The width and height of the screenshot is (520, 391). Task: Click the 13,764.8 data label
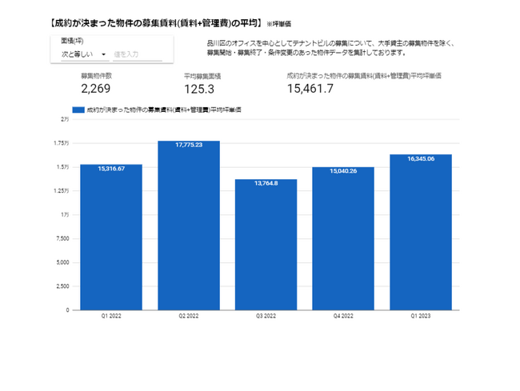pos(266,183)
